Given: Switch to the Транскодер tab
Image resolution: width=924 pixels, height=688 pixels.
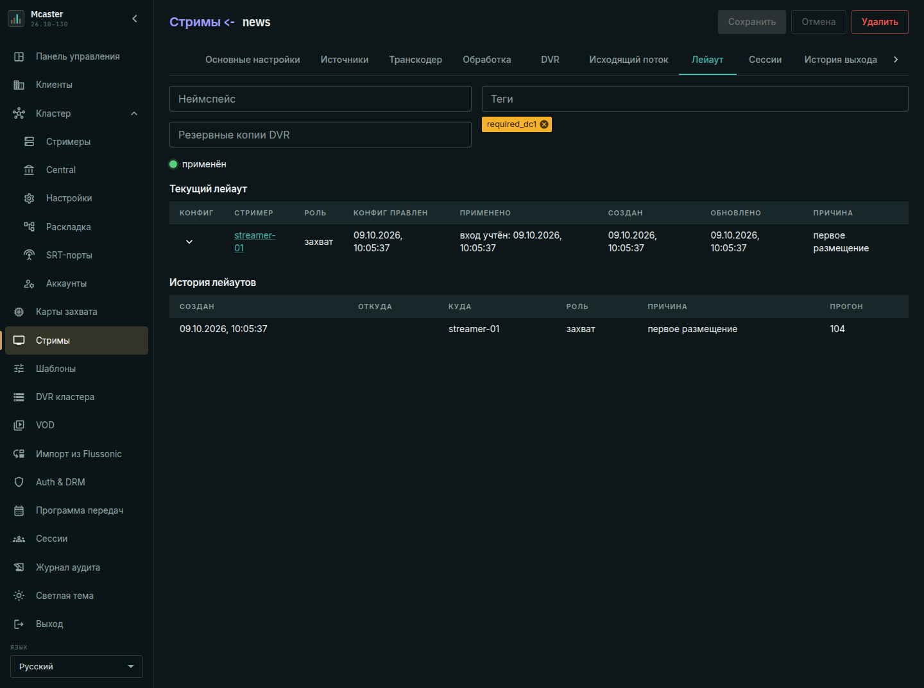Looking at the screenshot, I should coord(416,60).
